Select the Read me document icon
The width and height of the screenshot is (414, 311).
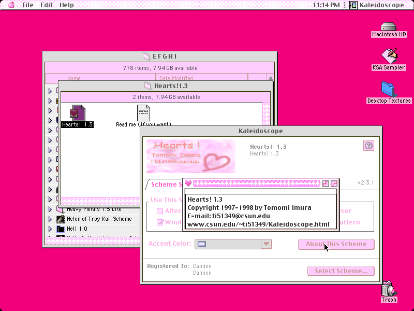tap(144, 113)
